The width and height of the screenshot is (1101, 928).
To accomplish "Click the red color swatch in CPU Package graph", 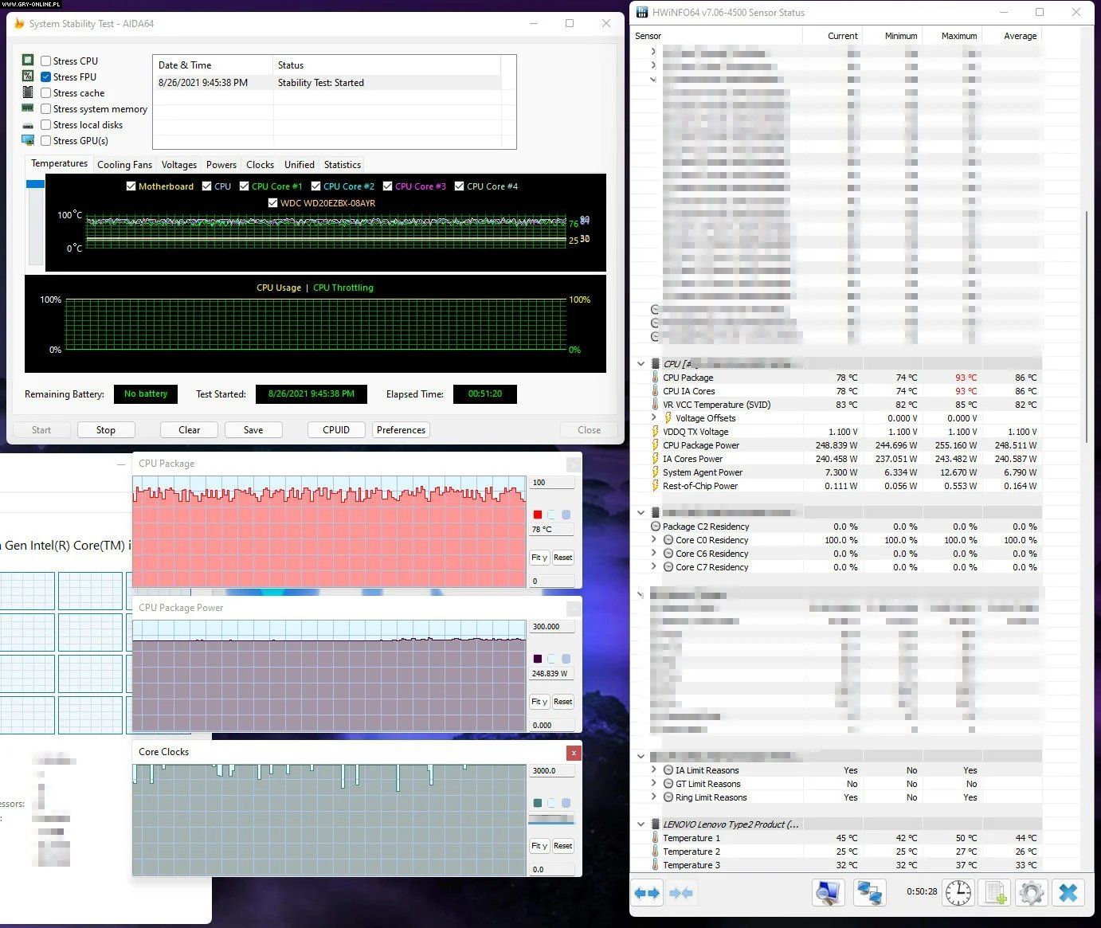I will pyautogui.click(x=538, y=515).
